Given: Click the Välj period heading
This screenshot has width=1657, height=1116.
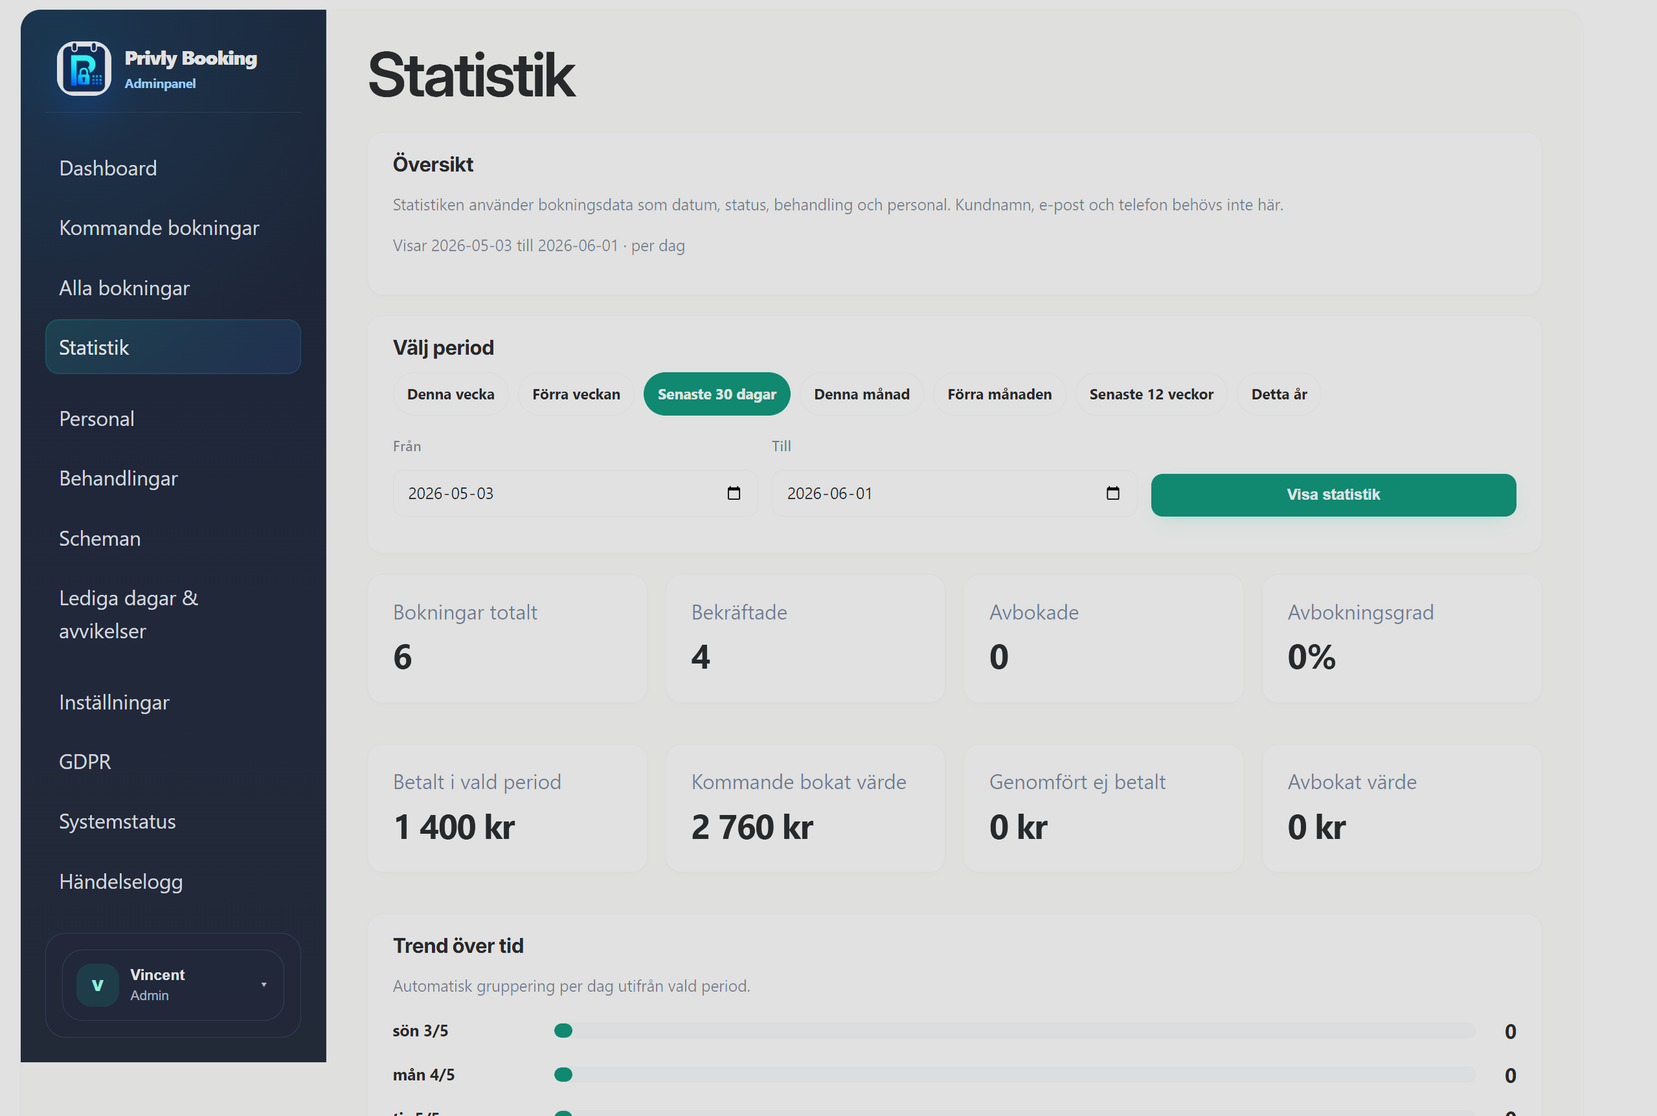Looking at the screenshot, I should [x=444, y=348].
